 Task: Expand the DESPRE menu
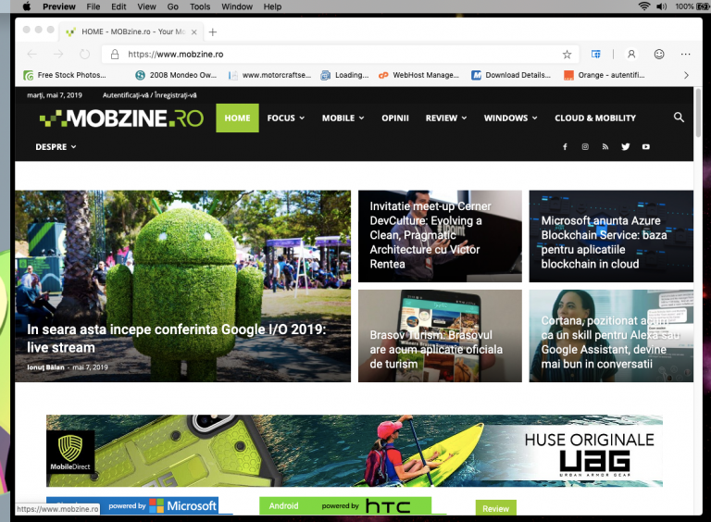tap(56, 147)
